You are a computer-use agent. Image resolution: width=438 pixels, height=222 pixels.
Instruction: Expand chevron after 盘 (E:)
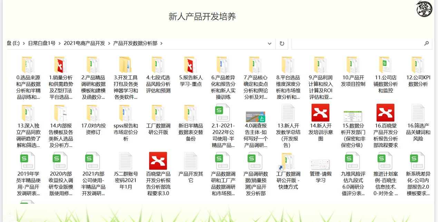click(x=24, y=43)
